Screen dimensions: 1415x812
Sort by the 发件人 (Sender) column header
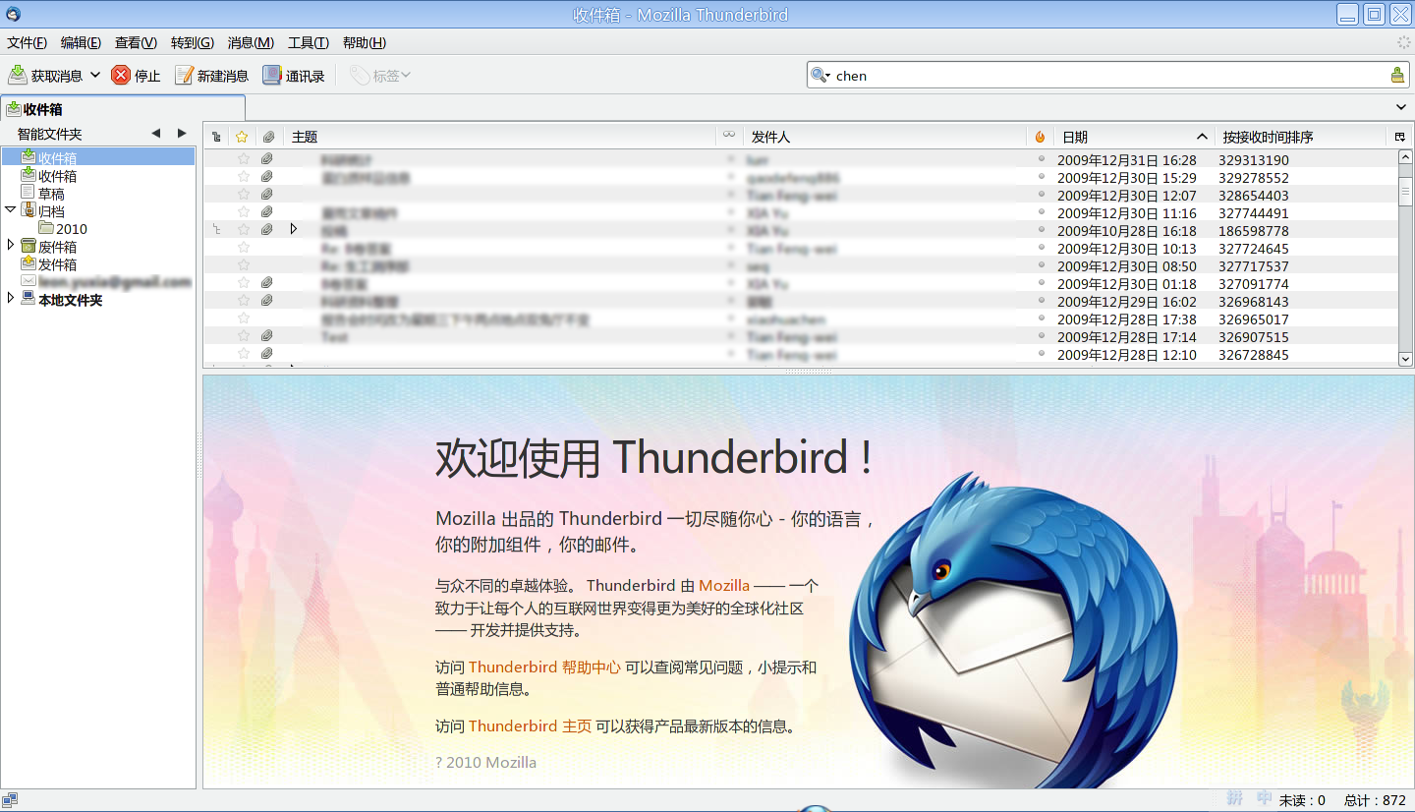pyautogui.click(x=885, y=137)
